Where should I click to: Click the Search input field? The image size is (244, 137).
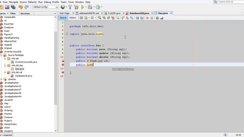pyautogui.click(x=231, y=2)
